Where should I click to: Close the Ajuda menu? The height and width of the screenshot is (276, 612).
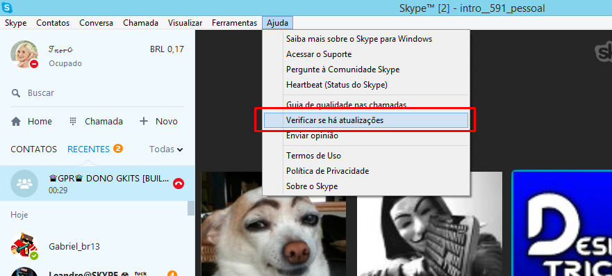[x=277, y=23]
